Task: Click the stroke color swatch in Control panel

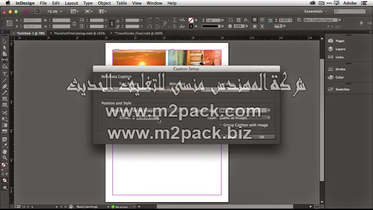Action: 191,26
